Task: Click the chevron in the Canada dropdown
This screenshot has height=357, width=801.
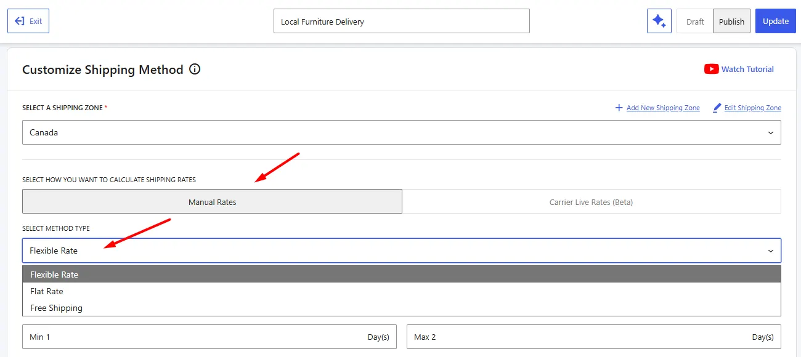Action: pyautogui.click(x=770, y=132)
